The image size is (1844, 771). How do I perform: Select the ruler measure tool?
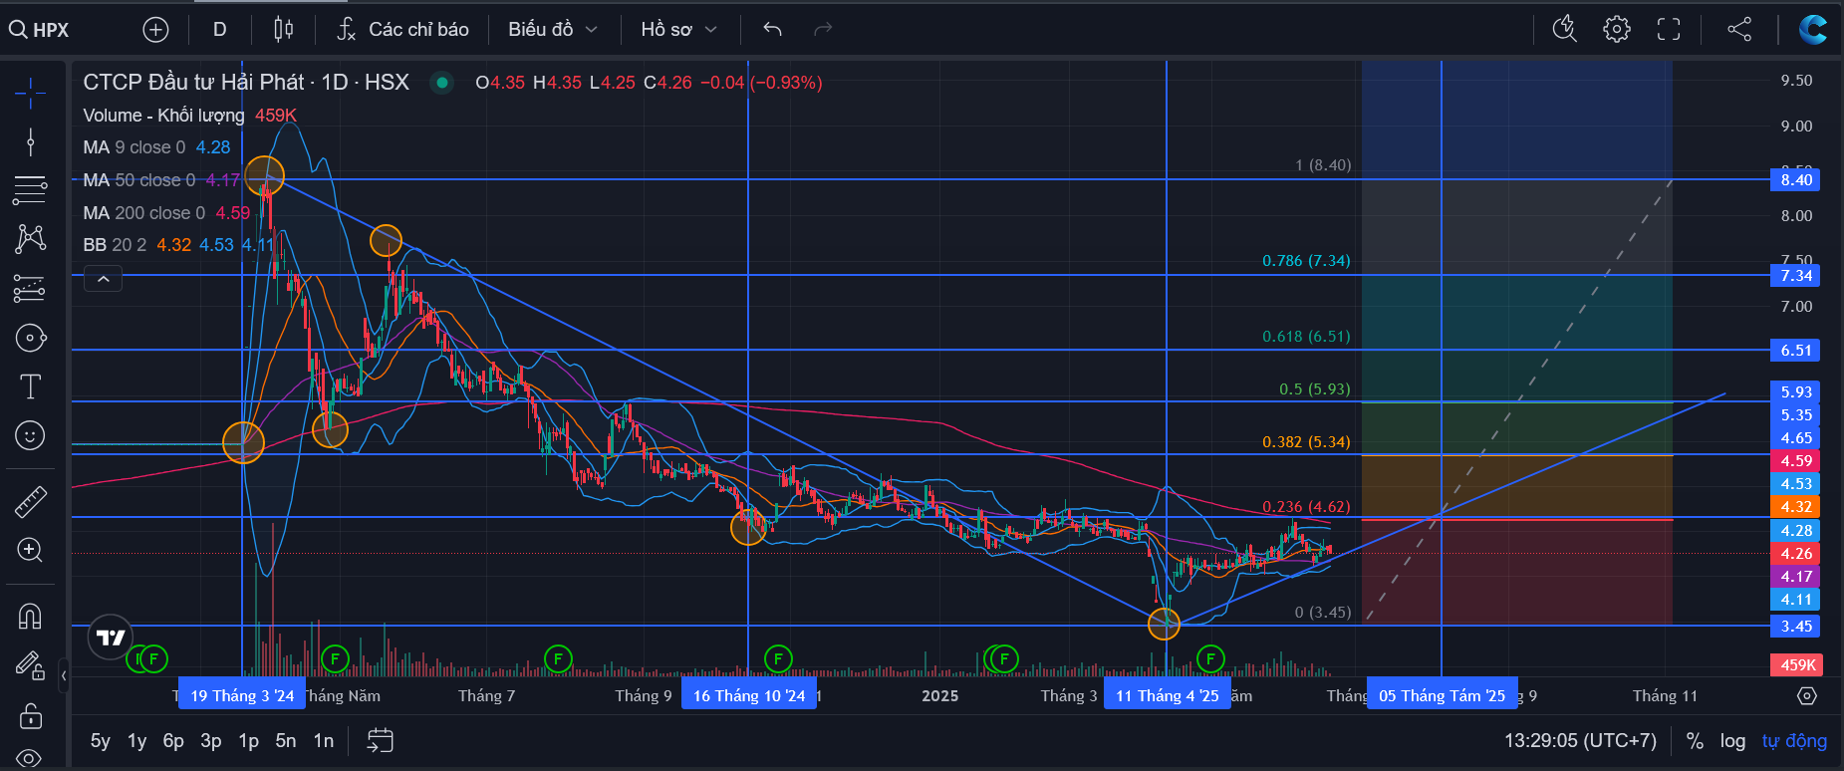30,501
